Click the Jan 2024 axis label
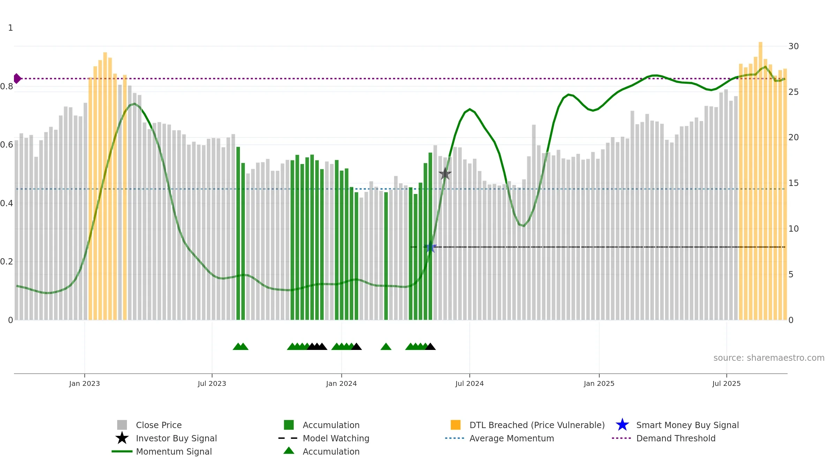This screenshot has width=837, height=471. [341, 383]
